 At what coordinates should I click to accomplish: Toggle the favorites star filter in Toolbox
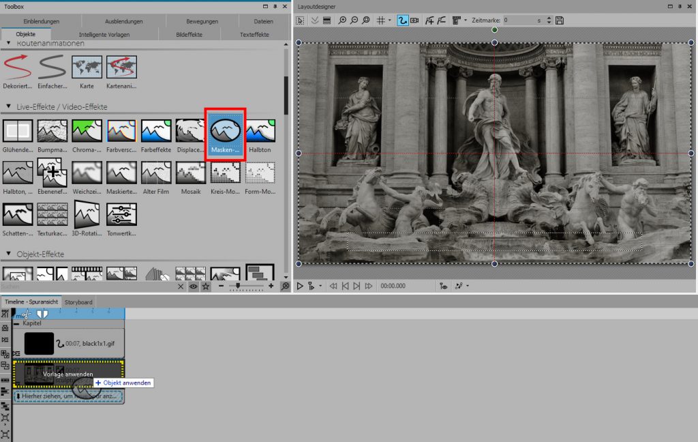pos(205,286)
